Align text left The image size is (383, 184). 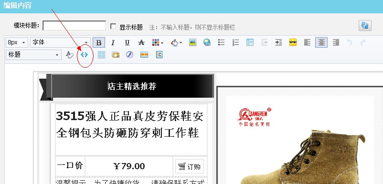click(307, 42)
